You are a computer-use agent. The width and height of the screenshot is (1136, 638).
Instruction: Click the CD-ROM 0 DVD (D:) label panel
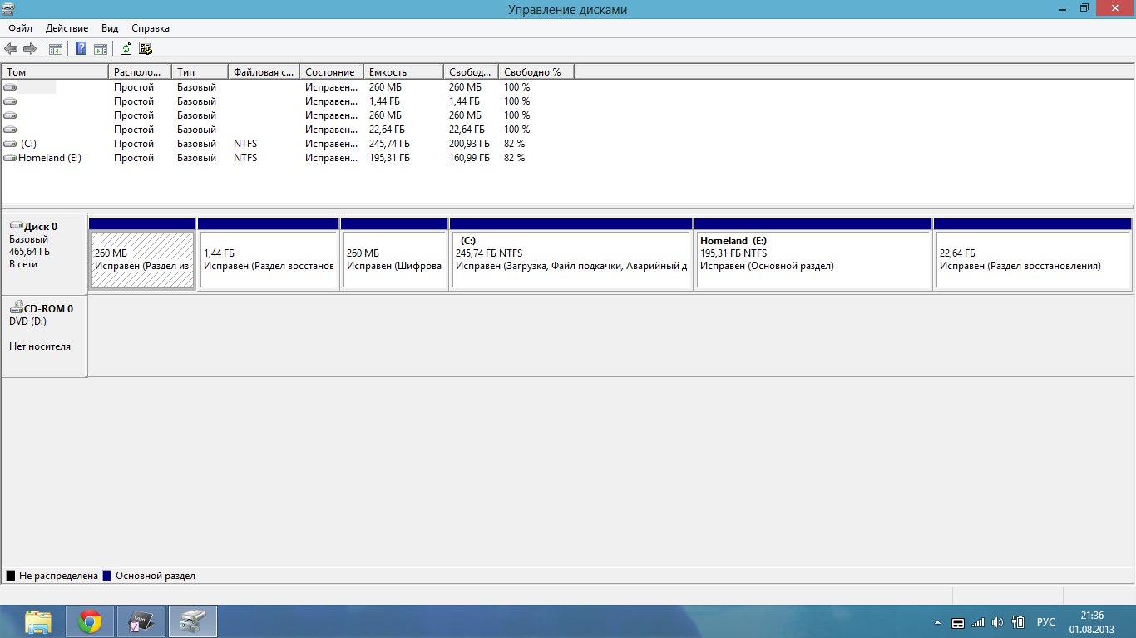(x=44, y=336)
